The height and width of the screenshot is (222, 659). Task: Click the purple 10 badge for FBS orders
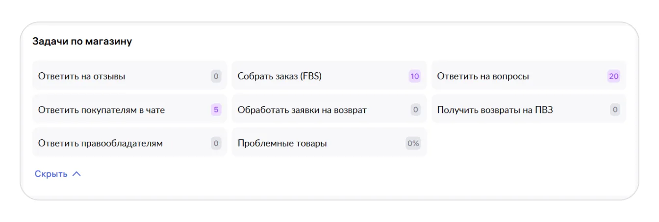(x=415, y=76)
